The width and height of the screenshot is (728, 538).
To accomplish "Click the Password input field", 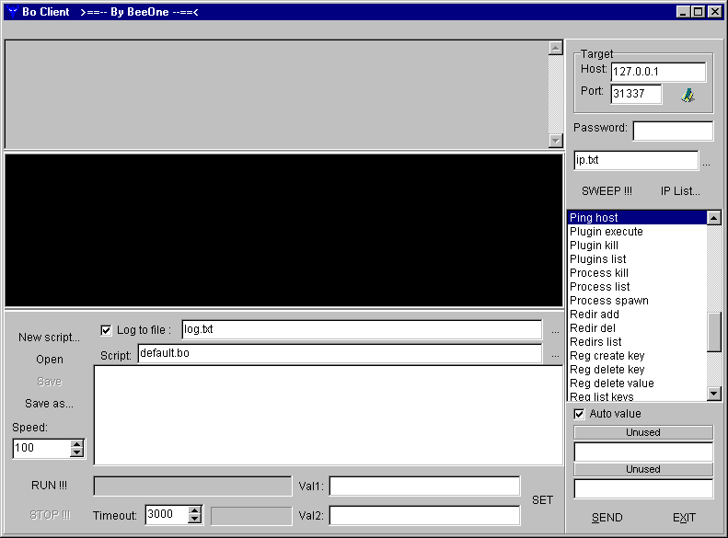I will pyautogui.click(x=672, y=131).
